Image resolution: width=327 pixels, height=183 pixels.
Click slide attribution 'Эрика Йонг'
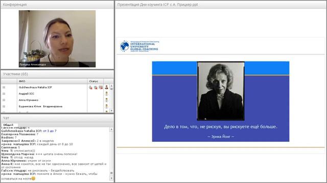[221, 137]
